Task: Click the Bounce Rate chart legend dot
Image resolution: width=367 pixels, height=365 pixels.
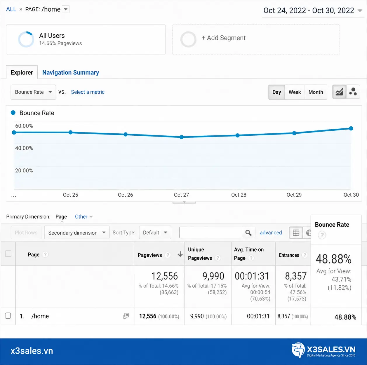Action: [x=13, y=113]
